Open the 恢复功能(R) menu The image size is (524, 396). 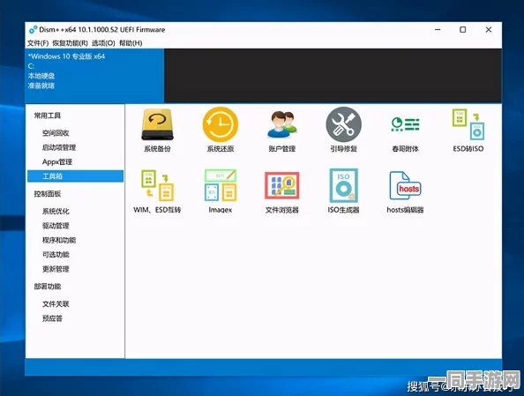[x=70, y=43]
